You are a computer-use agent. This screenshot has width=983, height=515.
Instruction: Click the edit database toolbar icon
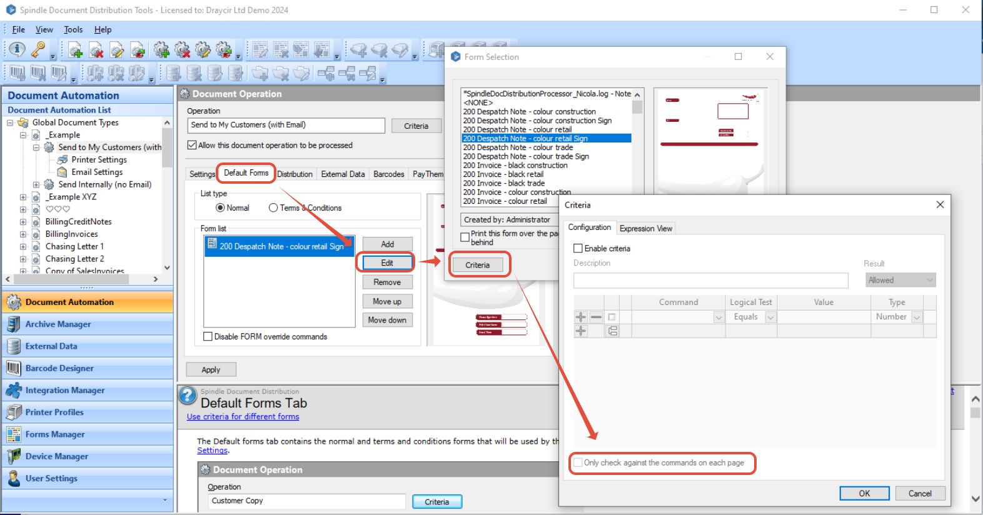pos(215,74)
